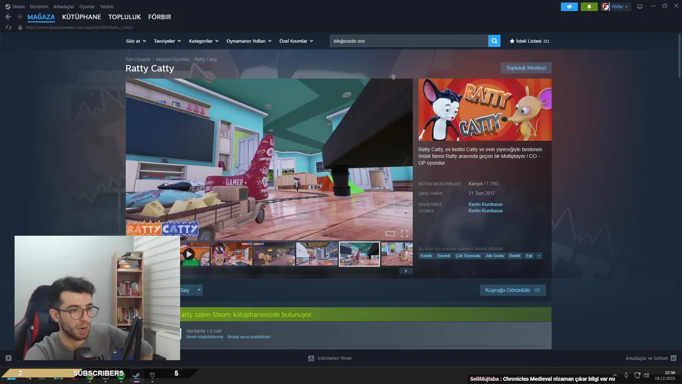Toggle theater mode on the screenshot viewer
This screenshot has height=384, width=682.
(x=390, y=234)
